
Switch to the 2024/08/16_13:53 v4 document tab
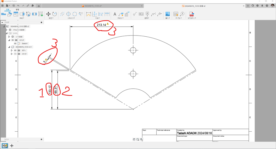[93, 6]
